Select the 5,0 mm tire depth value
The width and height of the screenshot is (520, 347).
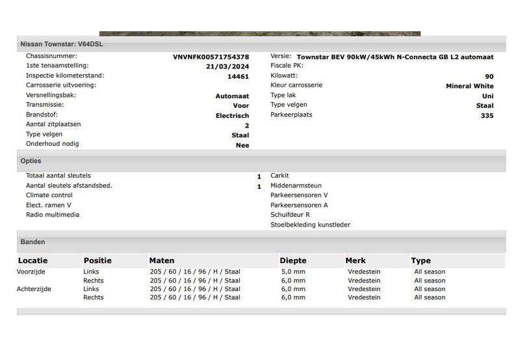pos(292,272)
